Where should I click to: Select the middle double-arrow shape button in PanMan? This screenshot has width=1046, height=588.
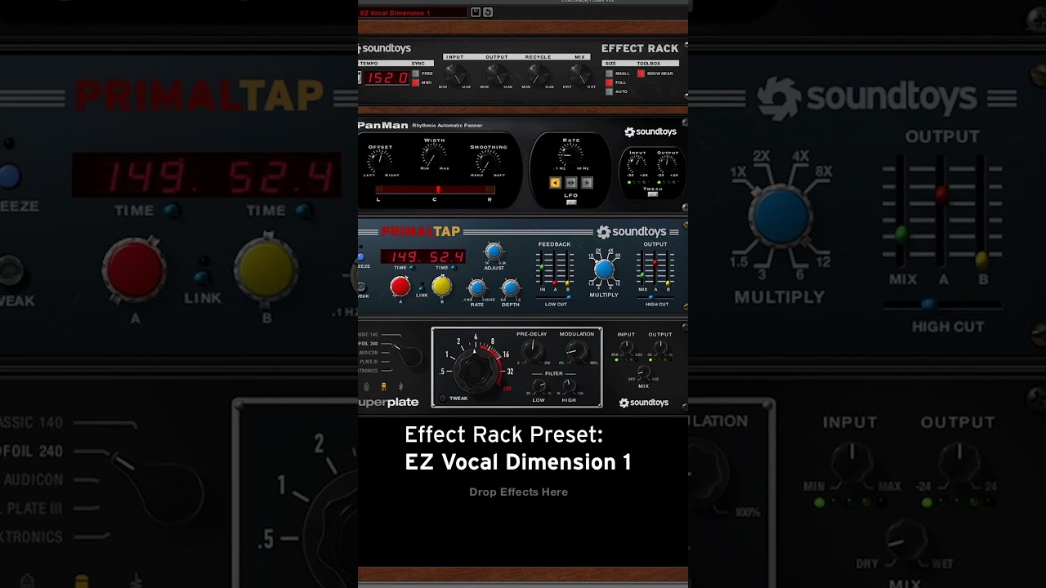click(x=571, y=183)
